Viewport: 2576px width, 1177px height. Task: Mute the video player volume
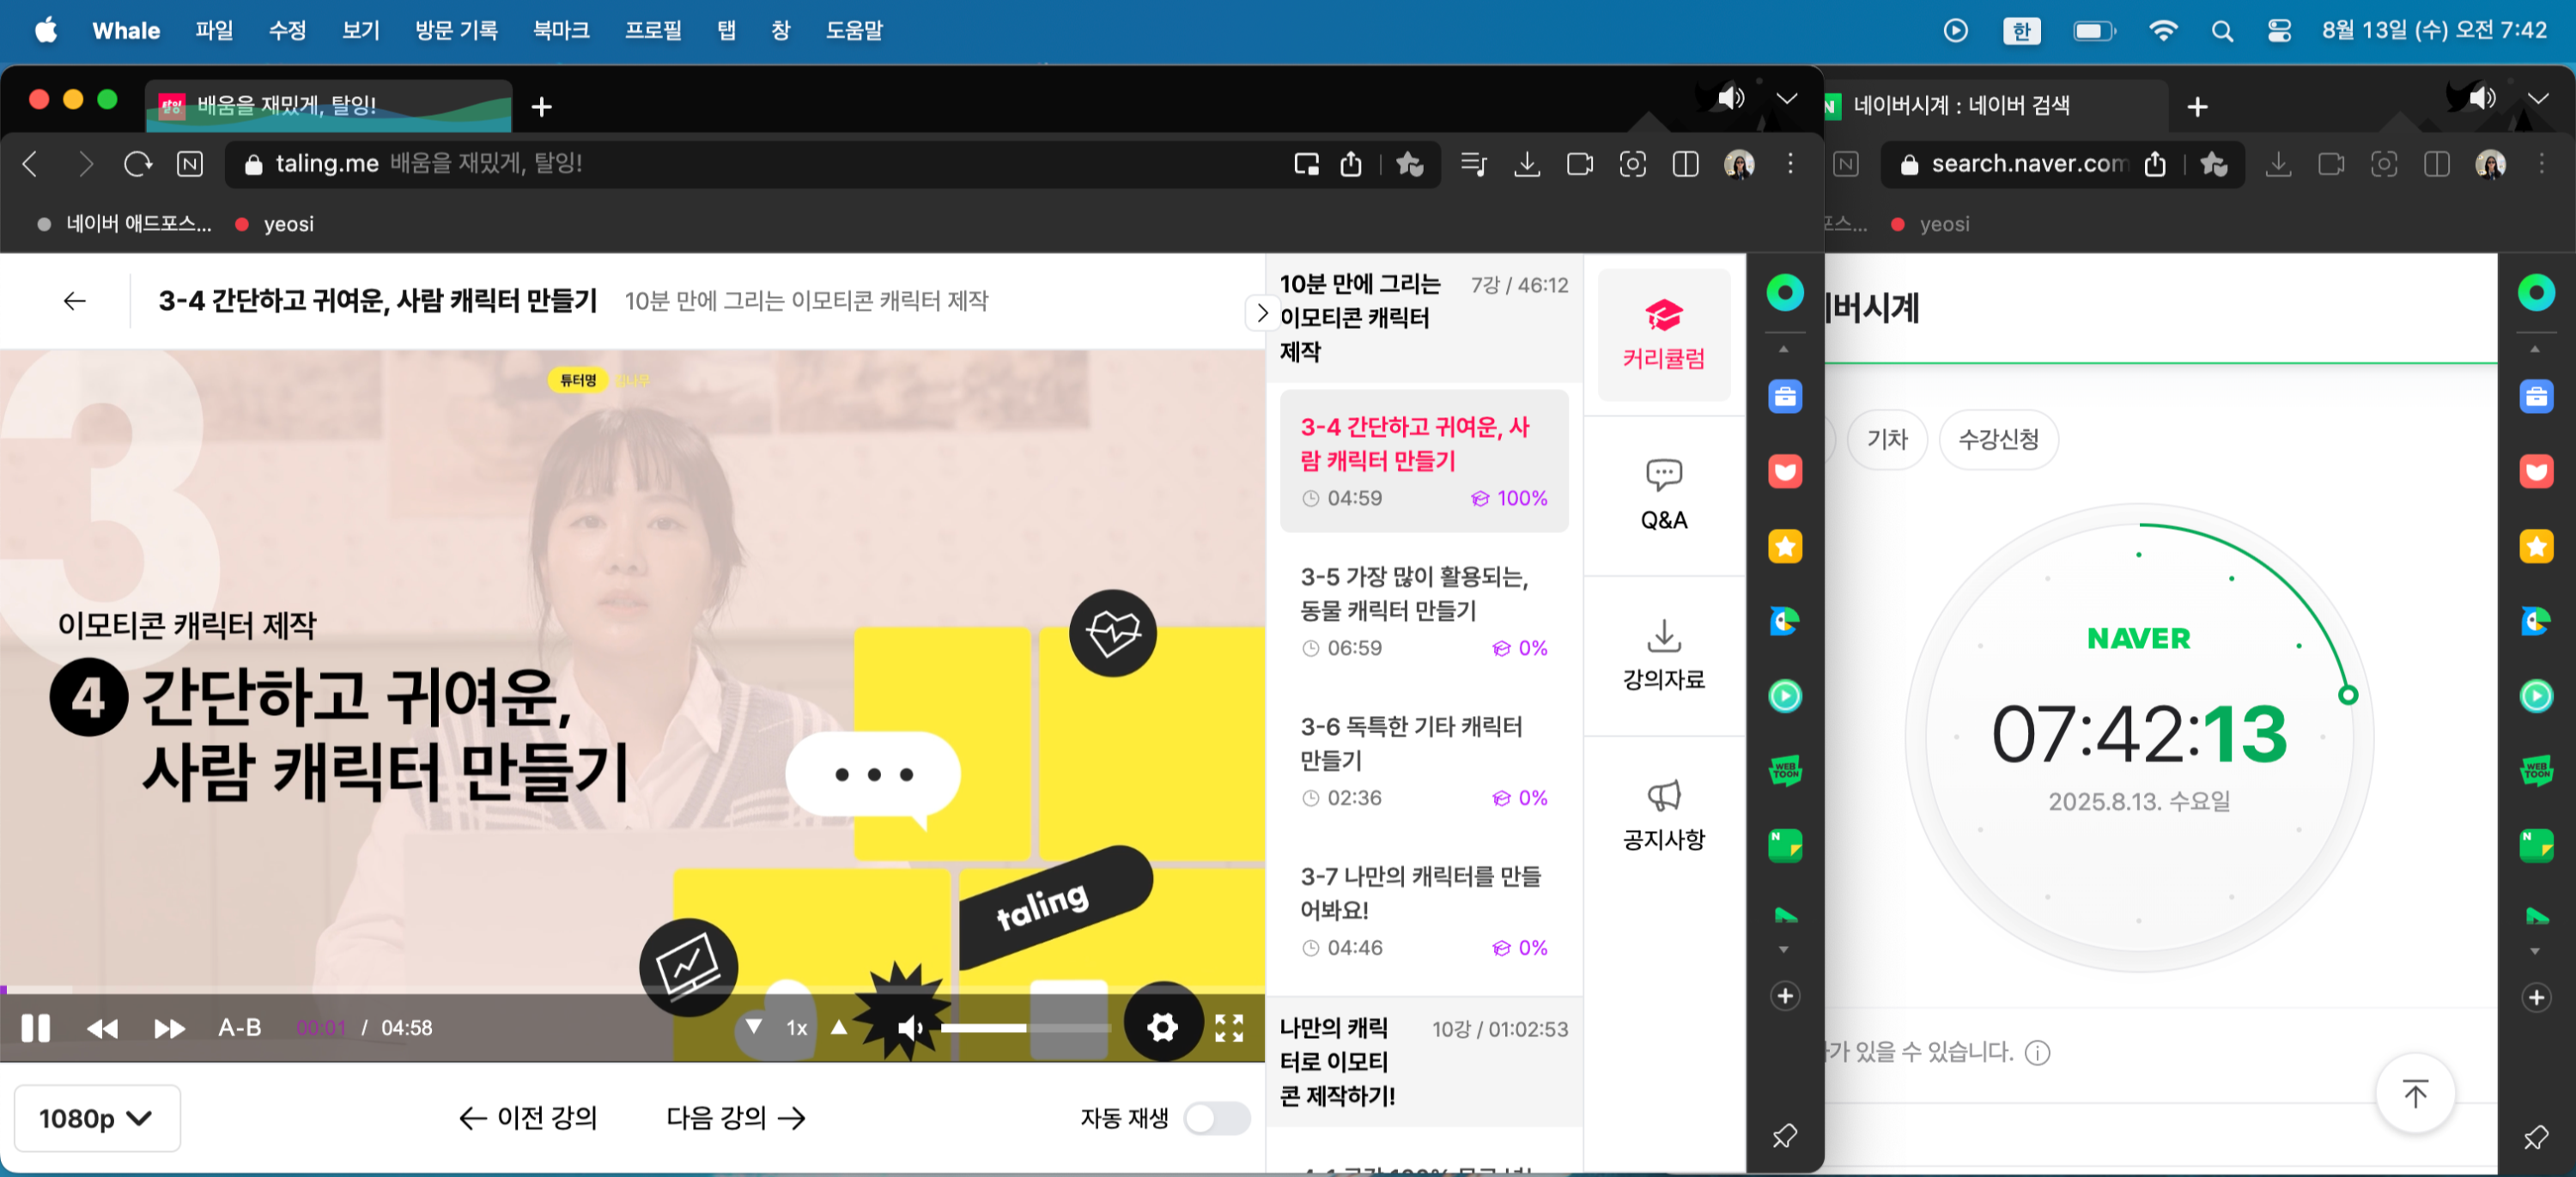click(909, 1028)
